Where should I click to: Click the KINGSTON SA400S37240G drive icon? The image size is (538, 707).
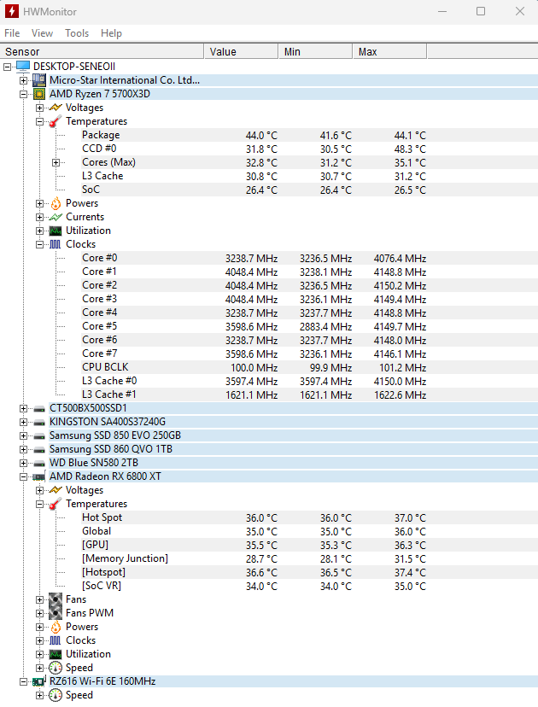[39, 423]
